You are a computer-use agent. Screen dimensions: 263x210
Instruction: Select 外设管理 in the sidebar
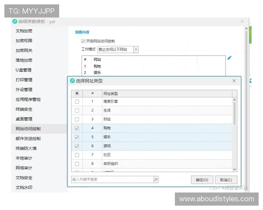pos(24,90)
